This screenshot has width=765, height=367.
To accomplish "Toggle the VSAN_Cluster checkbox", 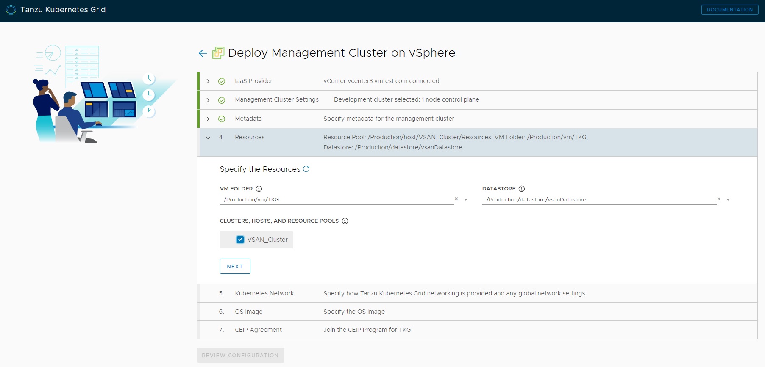I will 240,240.
